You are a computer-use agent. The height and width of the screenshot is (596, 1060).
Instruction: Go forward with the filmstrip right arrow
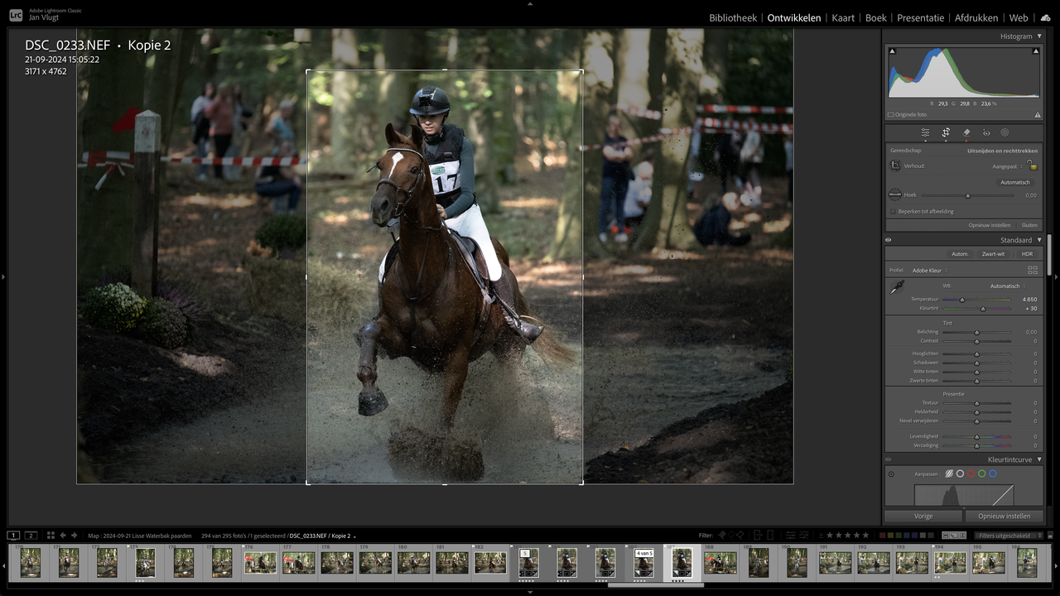75,536
